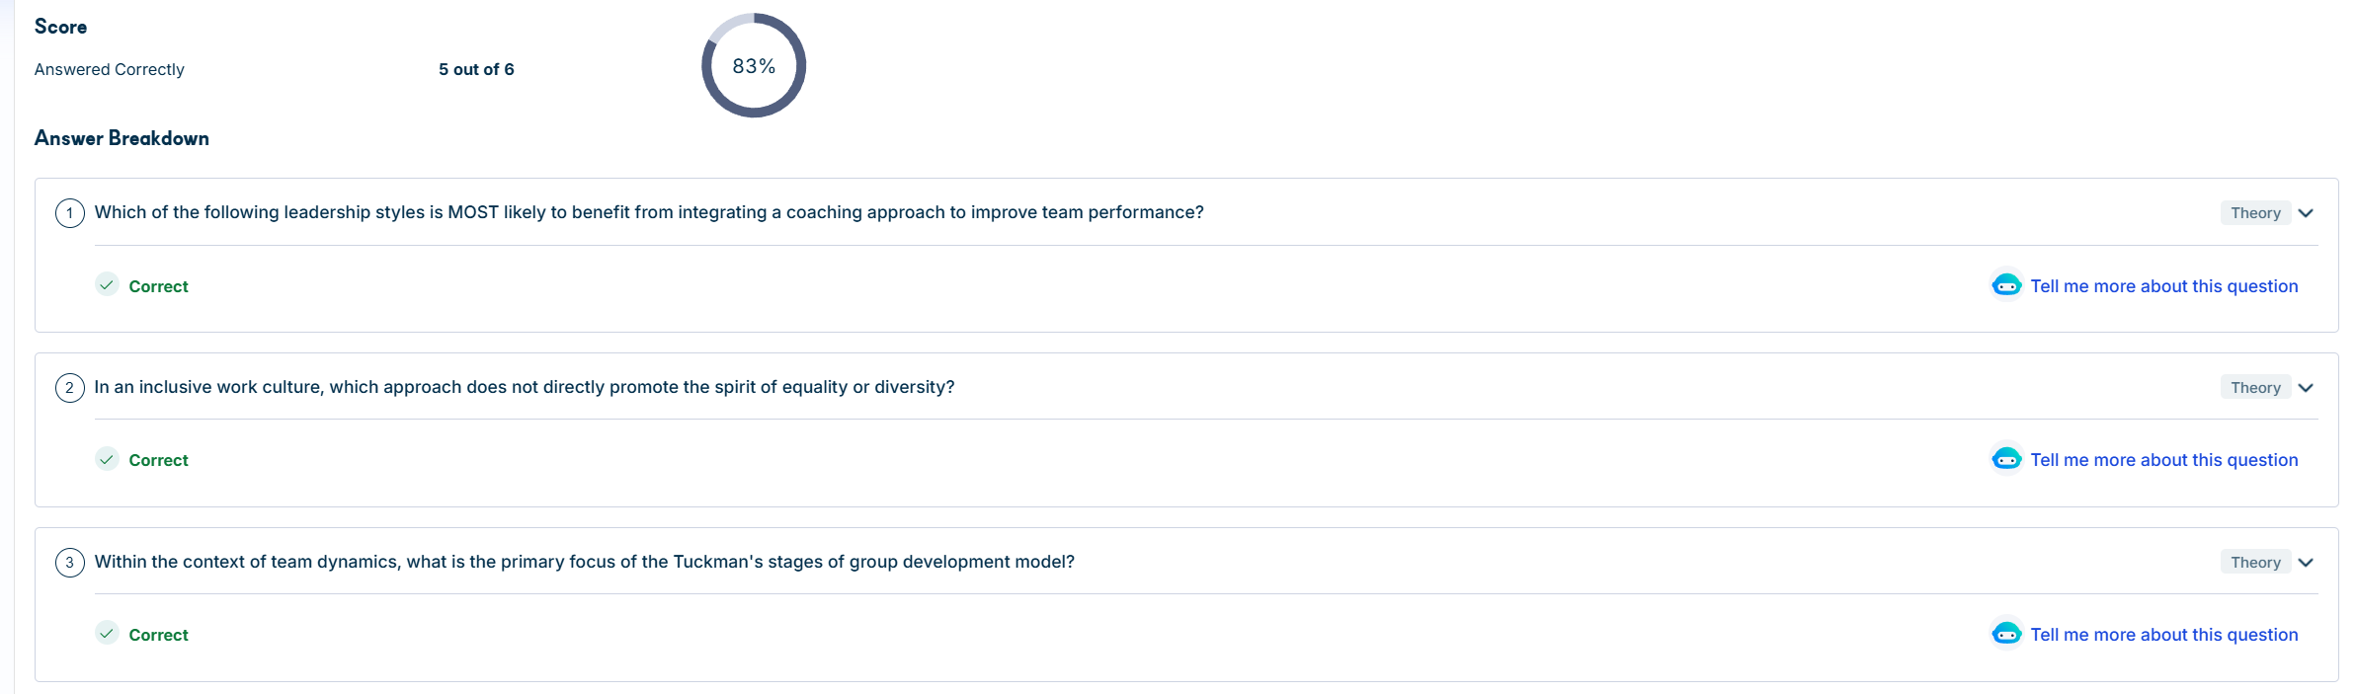Click the green check icon for question 1
2357x694 pixels.
[x=107, y=285]
